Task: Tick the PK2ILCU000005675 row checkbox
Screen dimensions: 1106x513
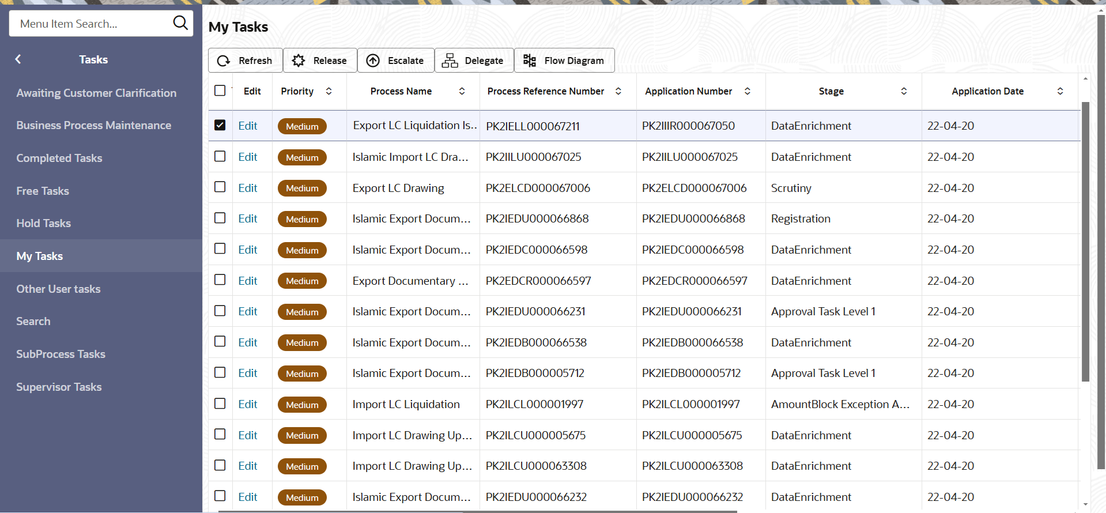Action: pos(220,434)
